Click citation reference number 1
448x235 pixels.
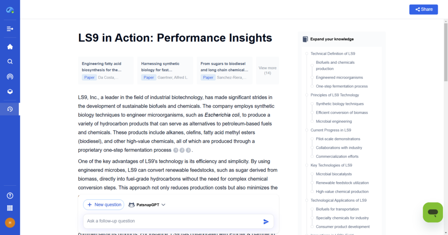click(x=176, y=150)
